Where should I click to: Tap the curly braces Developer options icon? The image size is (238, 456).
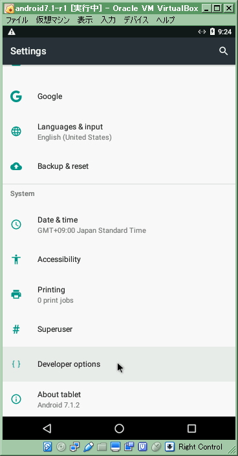(16, 364)
